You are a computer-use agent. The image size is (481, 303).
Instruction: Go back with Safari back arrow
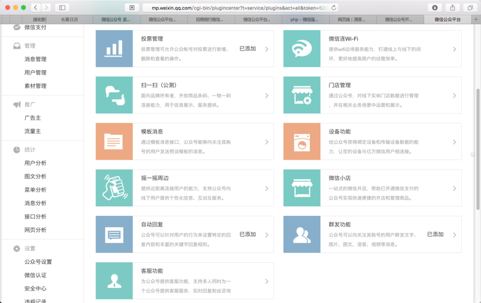click(x=36, y=8)
